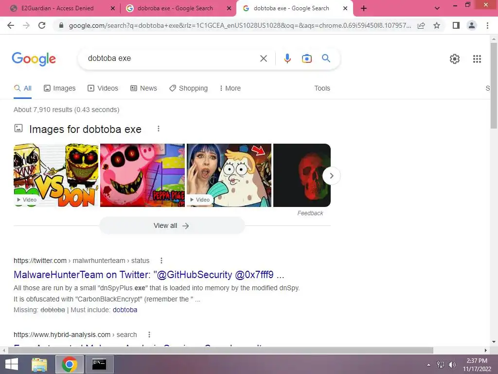Show hidden system tray icons
This screenshot has height=374, width=498.
[x=428, y=365]
